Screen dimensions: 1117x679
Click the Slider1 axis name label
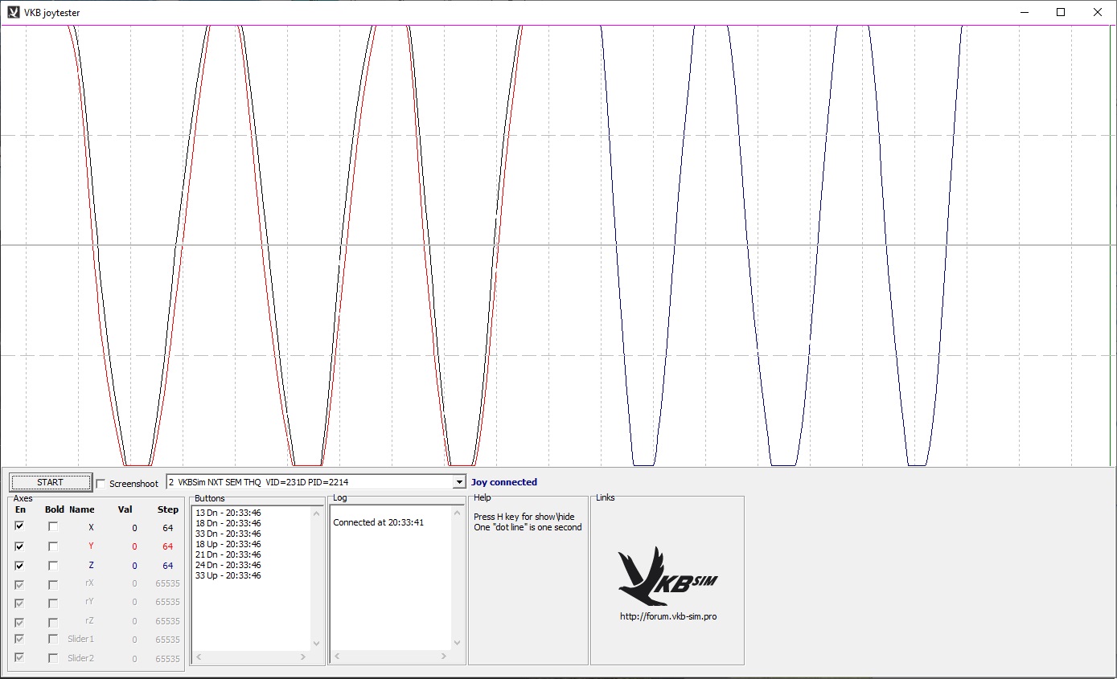click(x=81, y=640)
